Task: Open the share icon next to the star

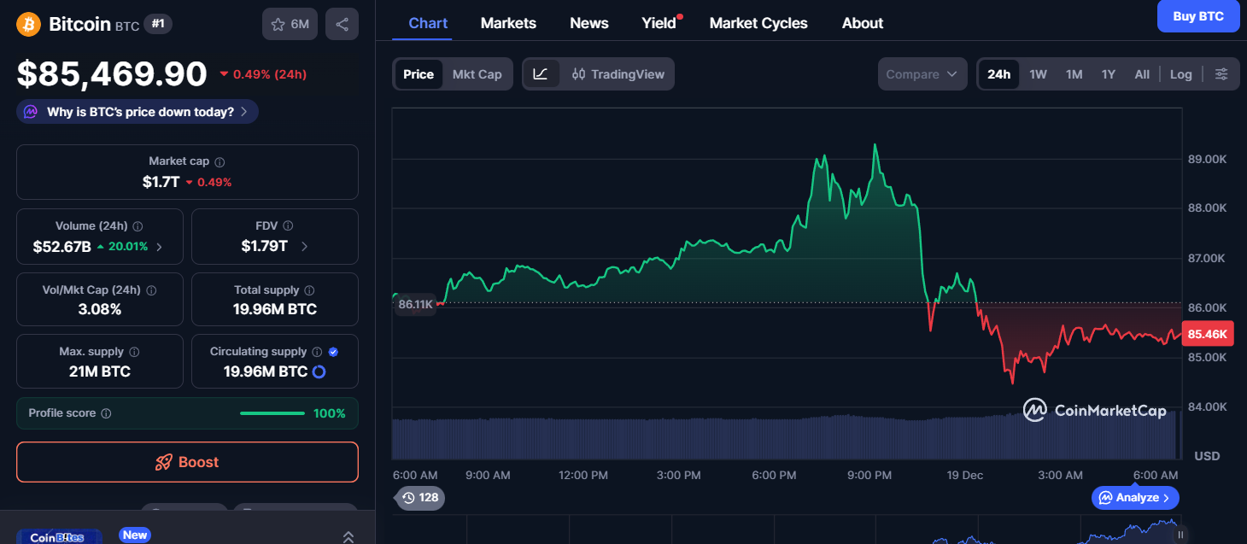Action: tap(342, 24)
